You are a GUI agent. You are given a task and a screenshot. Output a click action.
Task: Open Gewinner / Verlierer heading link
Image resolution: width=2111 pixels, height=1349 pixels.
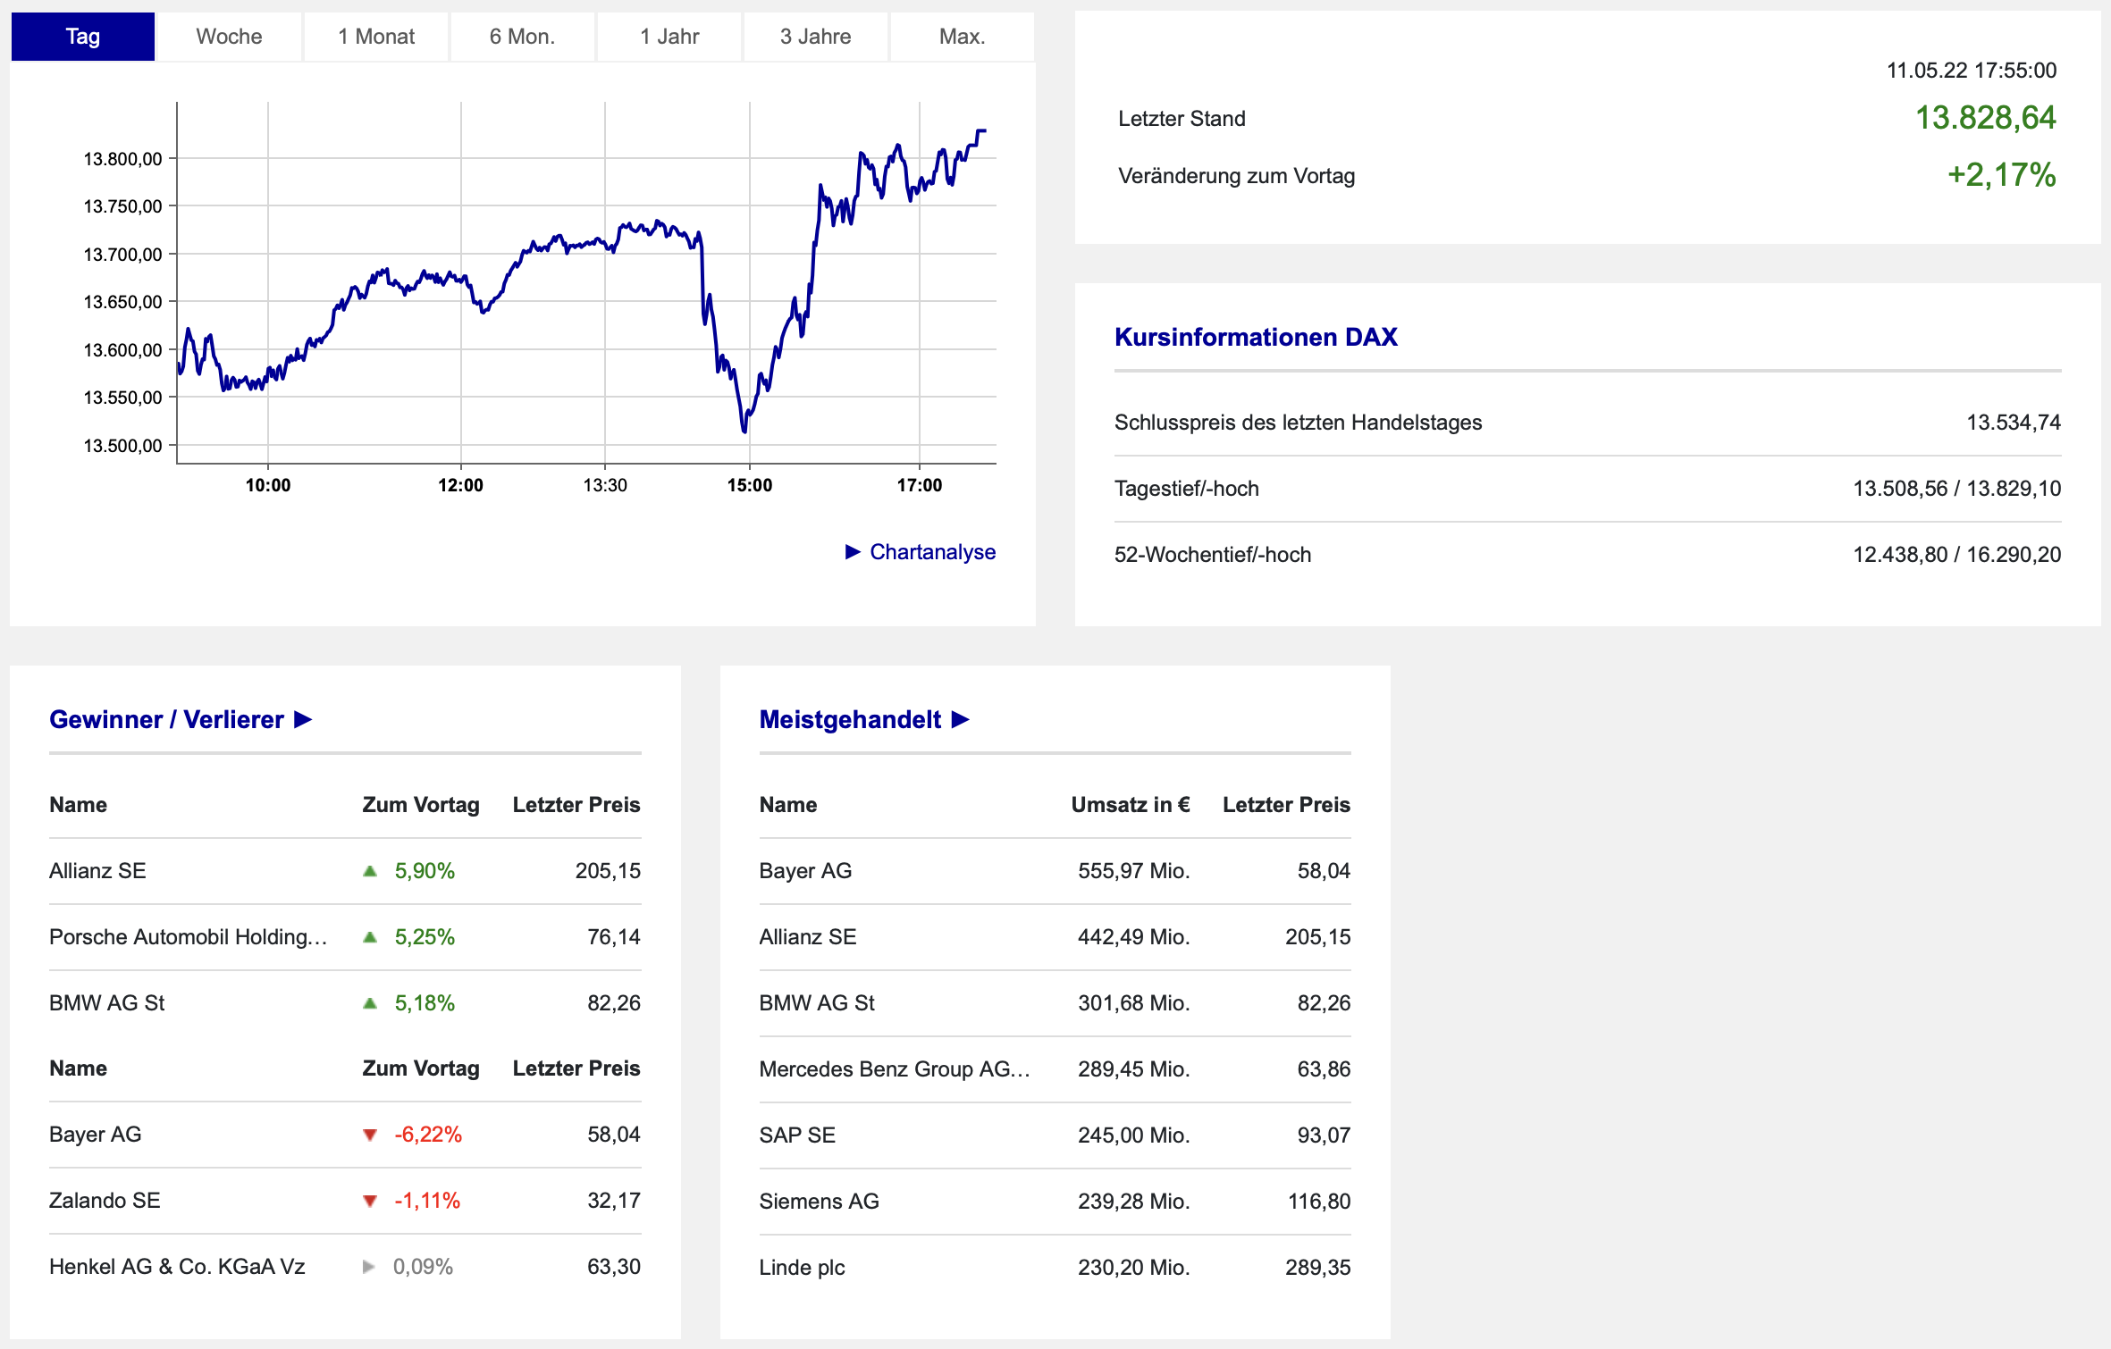pyautogui.click(x=166, y=719)
